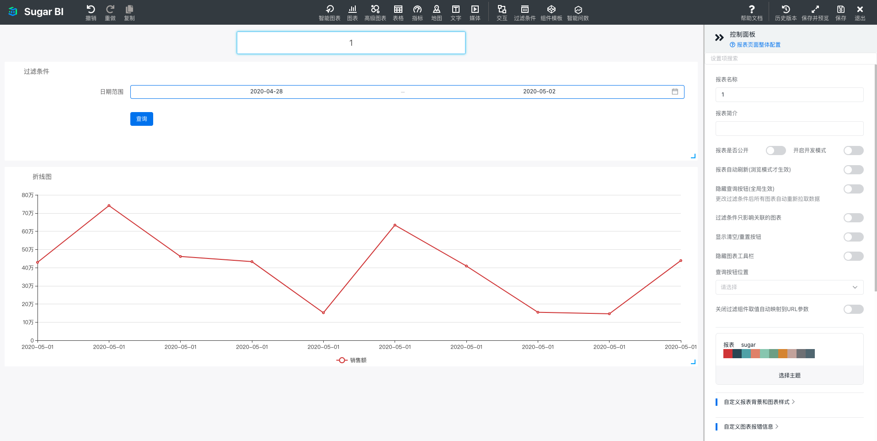This screenshot has height=441, width=877.
Task: Click end date 2020-05-02
Action: (x=540, y=91)
